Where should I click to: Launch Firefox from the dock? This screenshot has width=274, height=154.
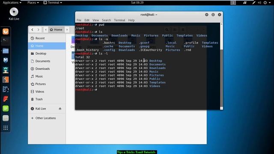(6, 32)
